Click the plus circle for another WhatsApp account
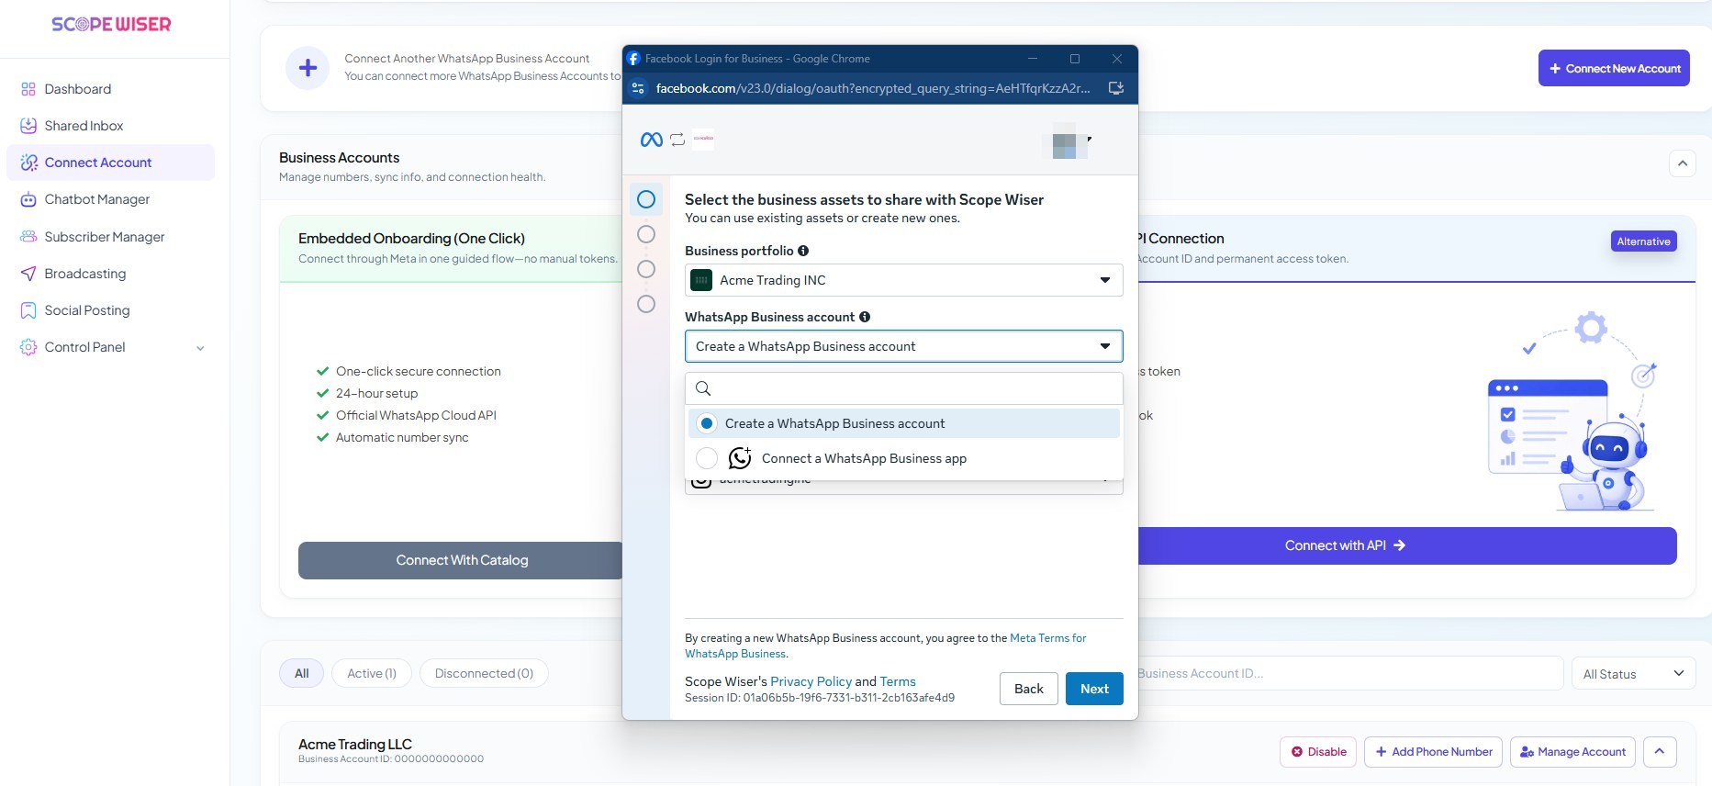This screenshot has height=786, width=1712. click(308, 68)
